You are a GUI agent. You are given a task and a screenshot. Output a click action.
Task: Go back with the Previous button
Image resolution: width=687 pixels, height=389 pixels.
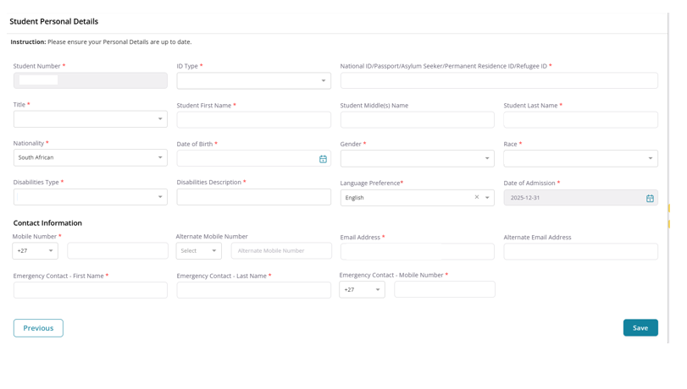pos(38,328)
